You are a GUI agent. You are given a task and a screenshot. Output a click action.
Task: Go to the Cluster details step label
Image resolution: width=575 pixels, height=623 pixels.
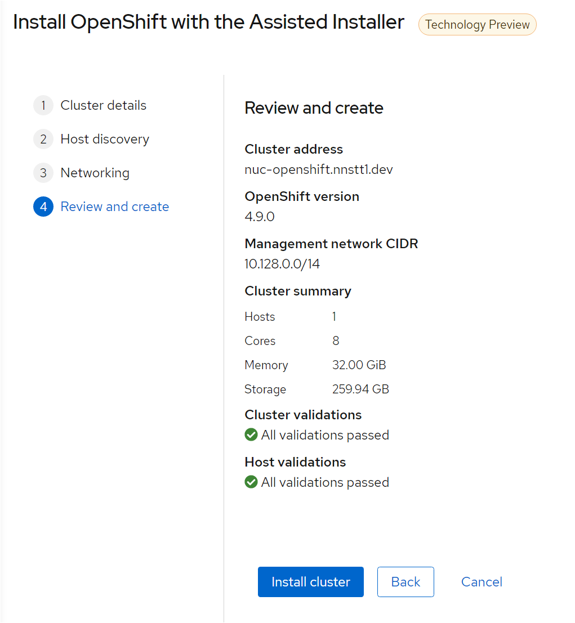(104, 106)
